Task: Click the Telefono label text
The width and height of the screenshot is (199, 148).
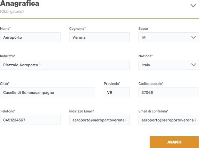Action: point(8,111)
